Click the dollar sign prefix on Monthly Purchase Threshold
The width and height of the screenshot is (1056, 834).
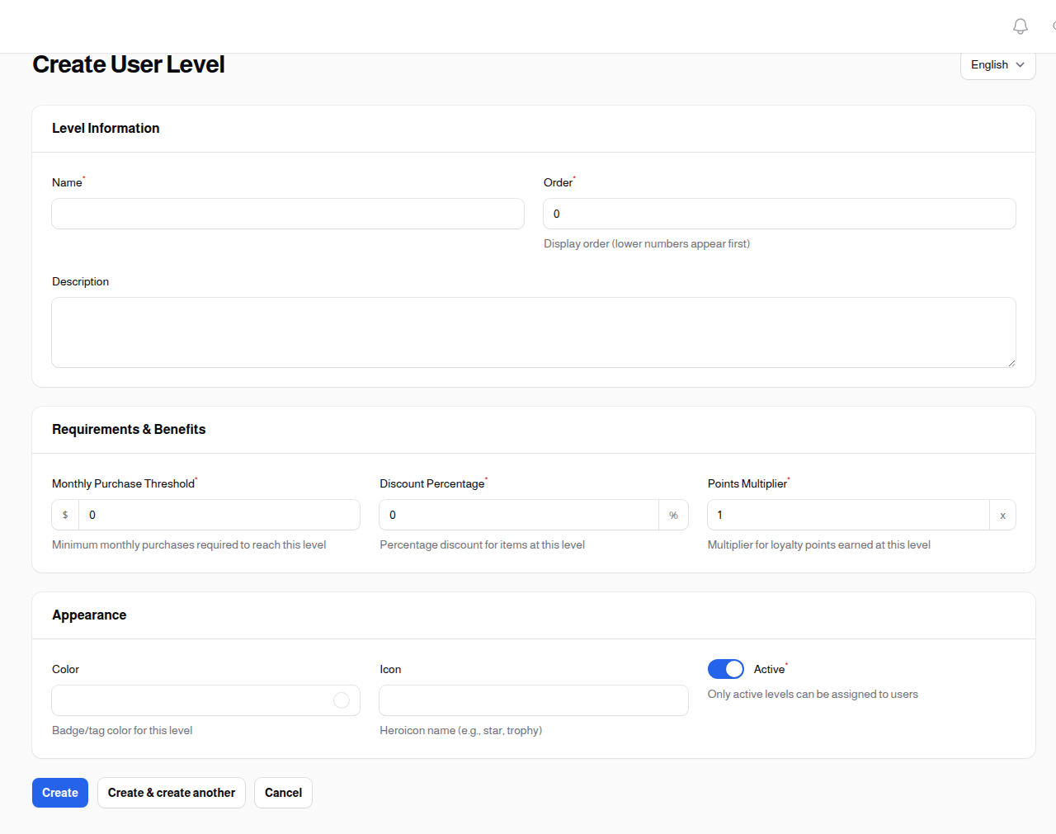coord(64,514)
